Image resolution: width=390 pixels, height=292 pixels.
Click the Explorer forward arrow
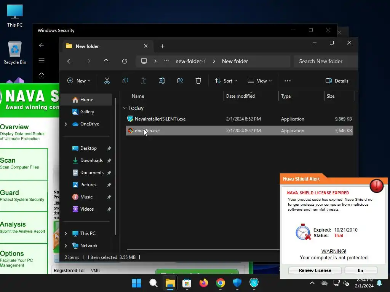click(88, 61)
